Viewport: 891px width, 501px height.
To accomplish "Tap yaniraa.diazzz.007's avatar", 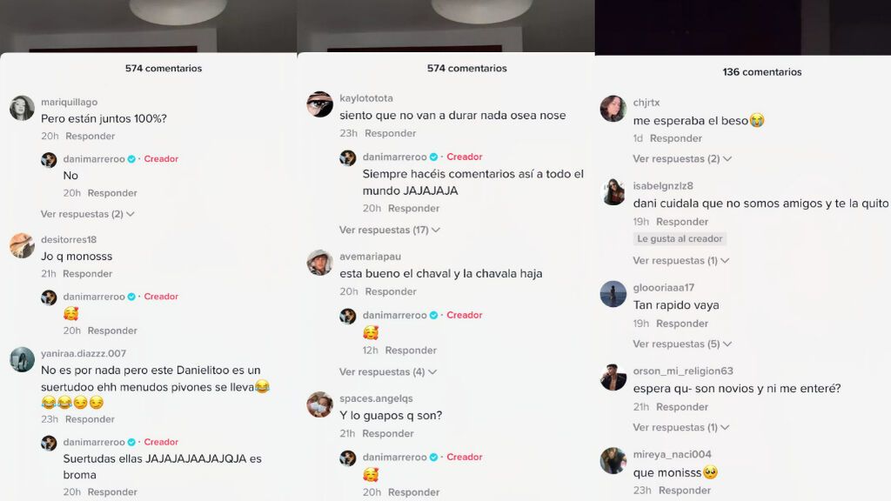I will (22, 359).
